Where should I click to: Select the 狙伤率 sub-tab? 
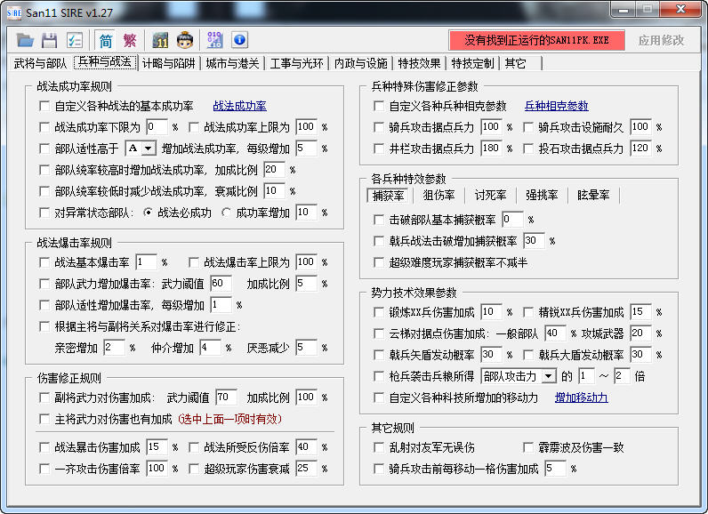click(x=438, y=196)
